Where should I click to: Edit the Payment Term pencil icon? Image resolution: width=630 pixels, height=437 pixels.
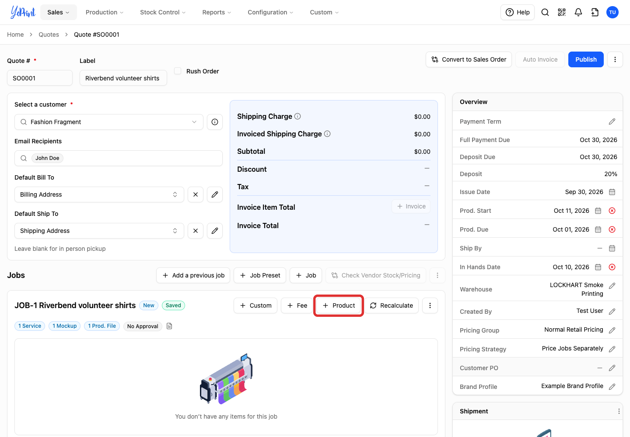point(612,121)
